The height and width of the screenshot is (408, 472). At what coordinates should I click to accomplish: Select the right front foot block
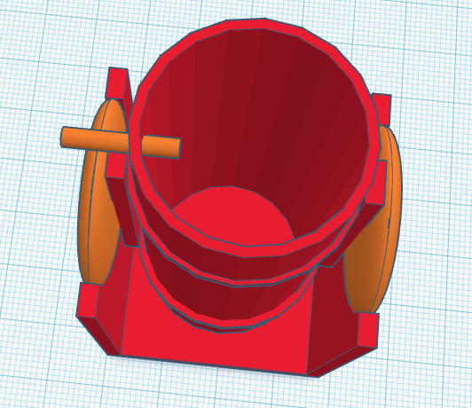(x=368, y=330)
